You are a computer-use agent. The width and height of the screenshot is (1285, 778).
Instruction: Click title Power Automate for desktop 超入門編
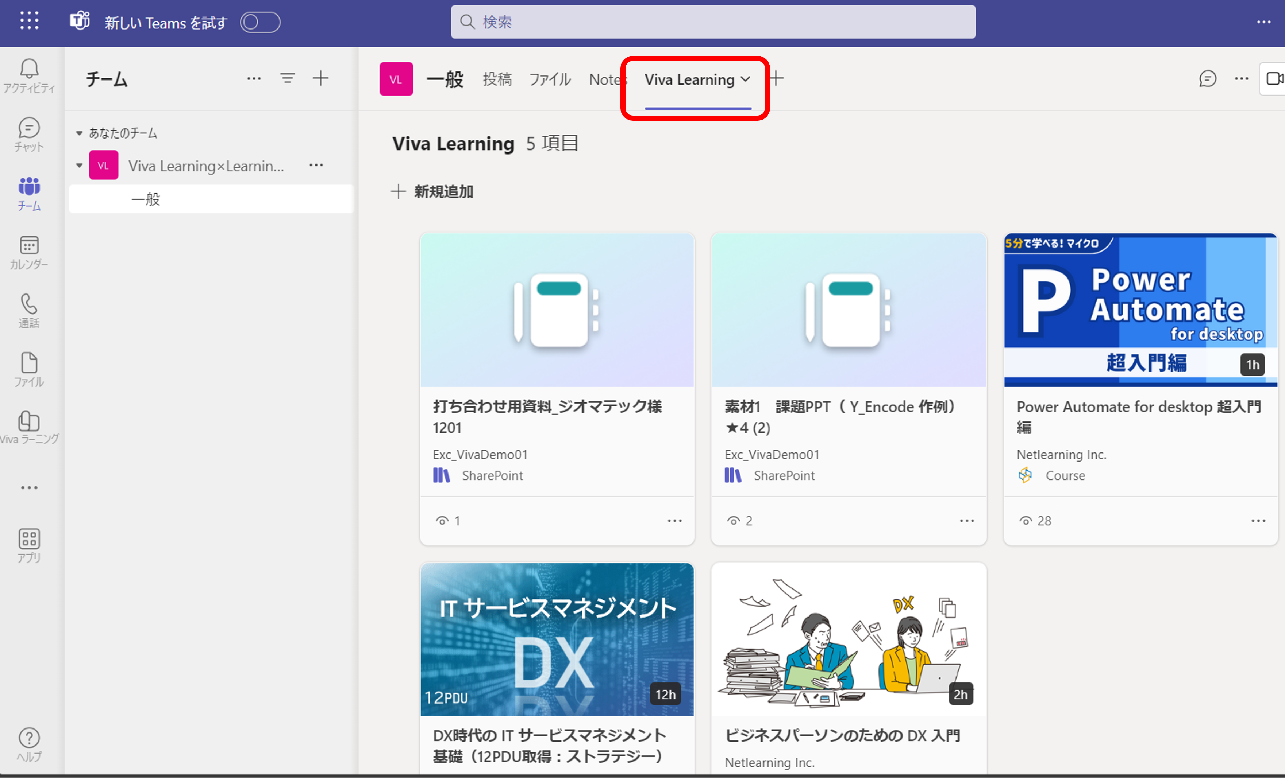point(1139,417)
